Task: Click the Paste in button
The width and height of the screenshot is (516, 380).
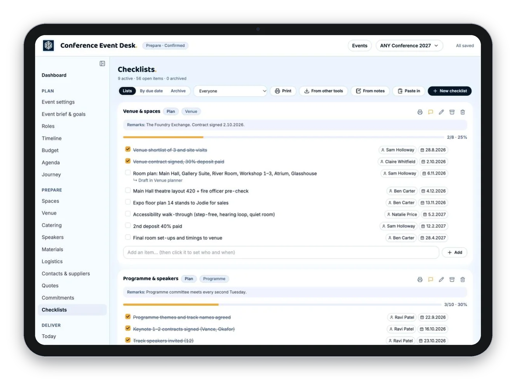Action: click(409, 91)
